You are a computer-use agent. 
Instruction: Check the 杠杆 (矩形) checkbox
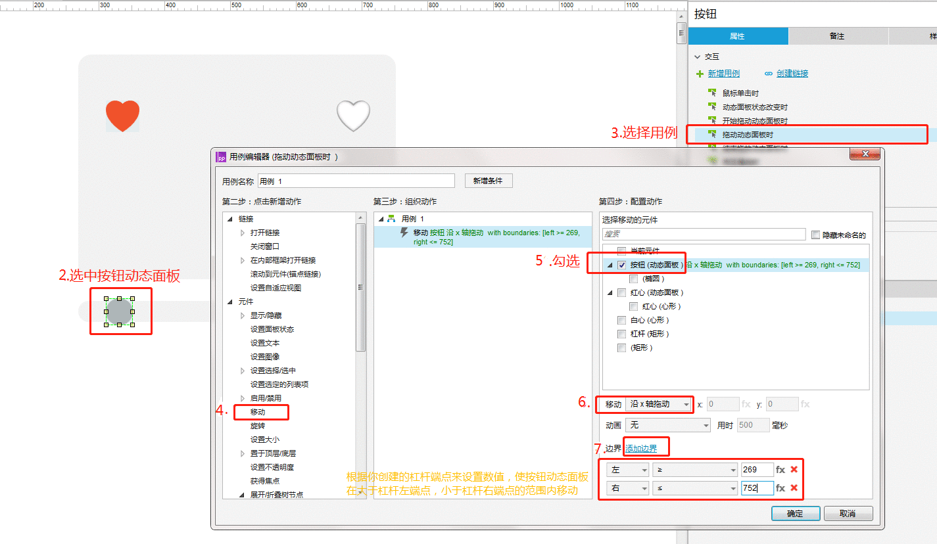(621, 334)
